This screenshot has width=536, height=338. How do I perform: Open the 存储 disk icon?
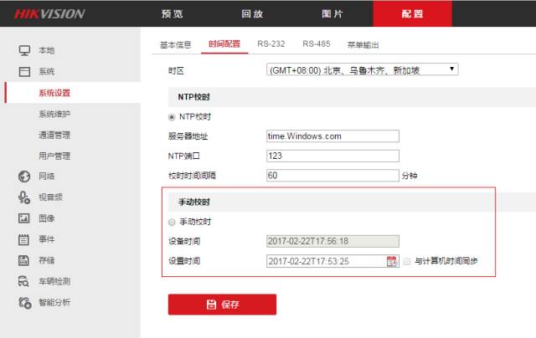pyautogui.click(x=24, y=260)
